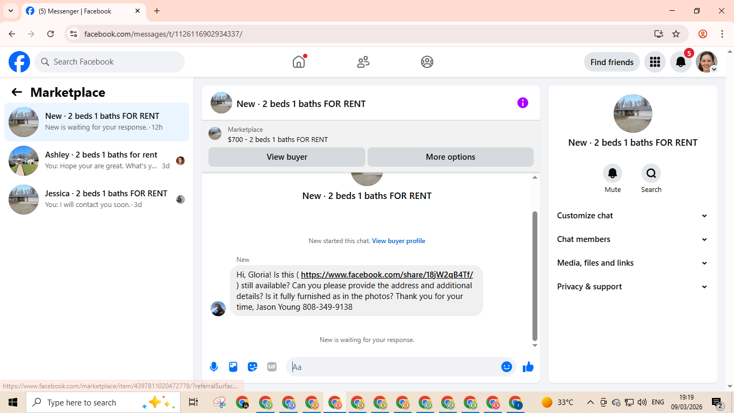Click the View buyer button
Viewport: 734px width, 413px height.
coord(287,157)
